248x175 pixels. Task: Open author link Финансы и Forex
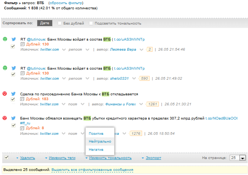[x=120, y=104]
